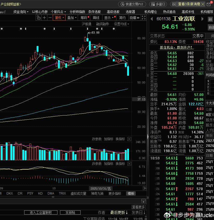The width and height of the screenshot is (214, 220).
Task: Open 更多指标 tab
Action: click(115, 194)
